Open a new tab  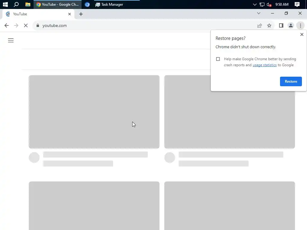tap(81, 14)
